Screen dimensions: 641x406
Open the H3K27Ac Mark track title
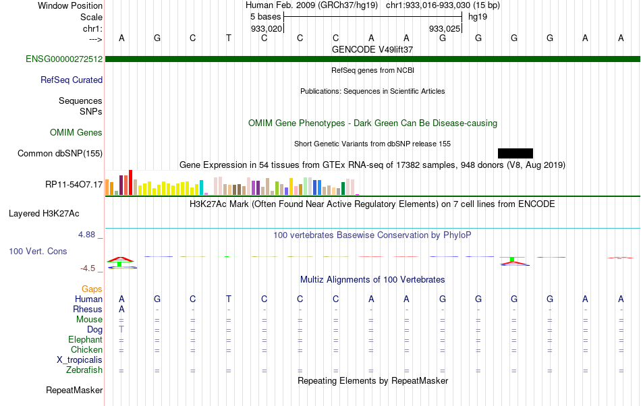(x=372, y=204)
